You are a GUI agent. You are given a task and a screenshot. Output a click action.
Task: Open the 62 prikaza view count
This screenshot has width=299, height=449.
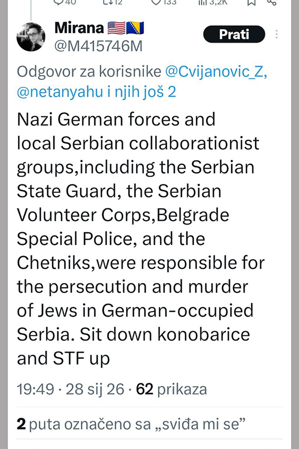pos(171,389)
